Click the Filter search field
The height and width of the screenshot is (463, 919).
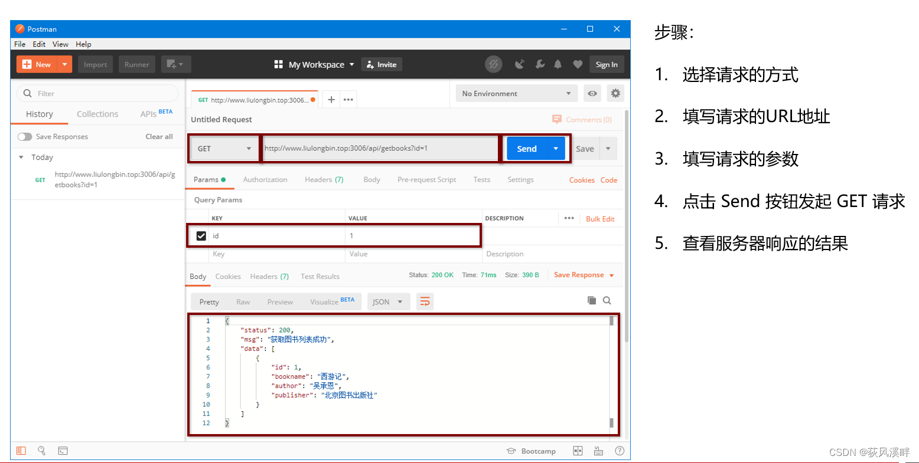click(x=97, y=93)
